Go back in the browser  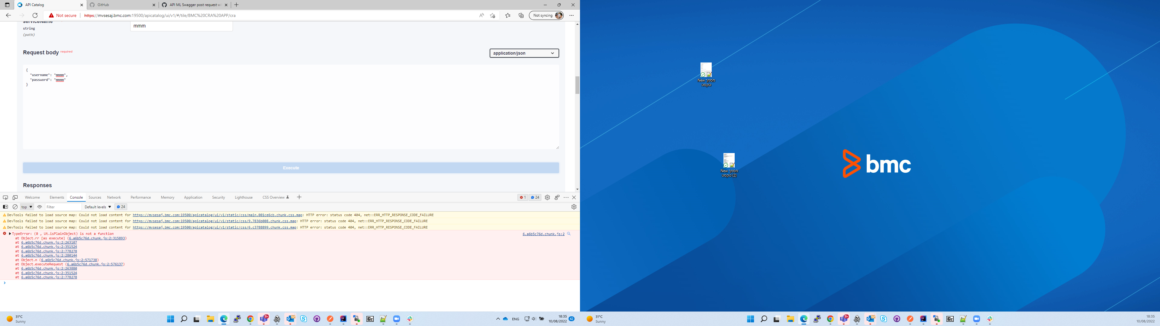tap(8, 15)
